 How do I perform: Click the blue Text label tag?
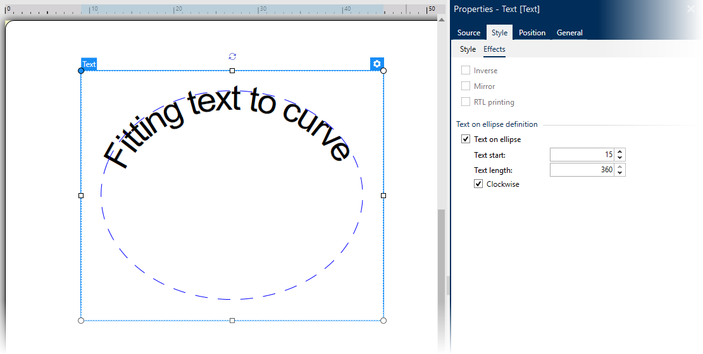tap(89, 64)
